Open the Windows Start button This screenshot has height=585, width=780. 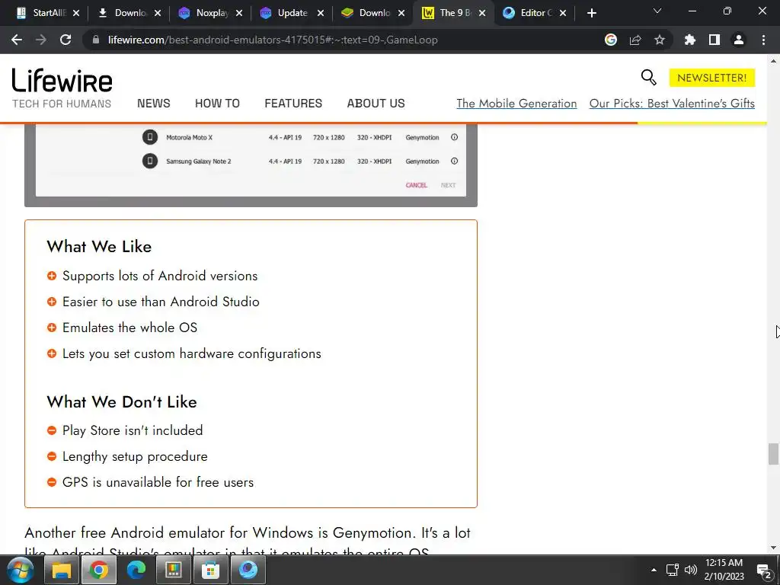click(x=21, y=570)
